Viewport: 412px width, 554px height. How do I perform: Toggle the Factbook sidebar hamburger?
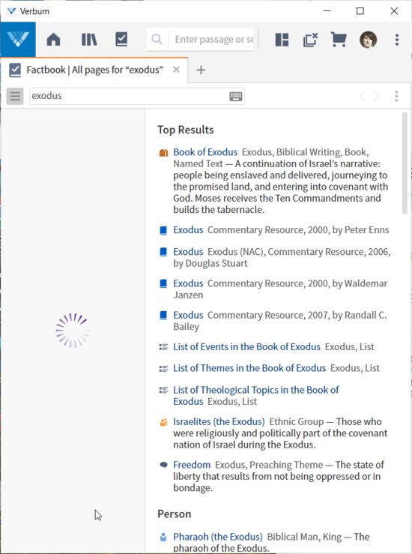pyautogui.click(x=15, y=96)
